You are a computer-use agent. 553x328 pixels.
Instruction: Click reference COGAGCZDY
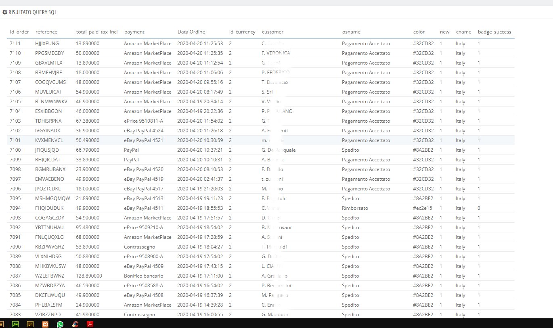pyautogui.click(x=50, y=217)
